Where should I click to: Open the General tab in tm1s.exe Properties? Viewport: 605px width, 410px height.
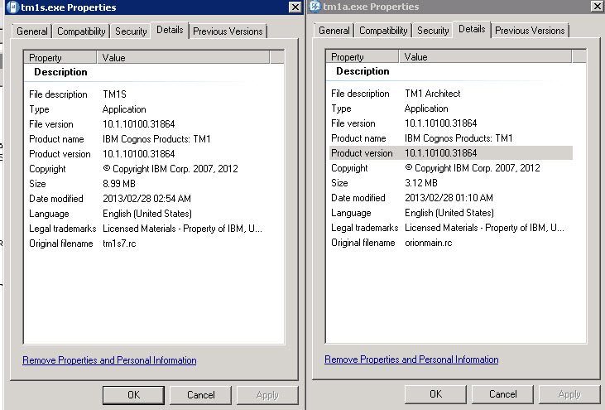[x=32, y=31]
